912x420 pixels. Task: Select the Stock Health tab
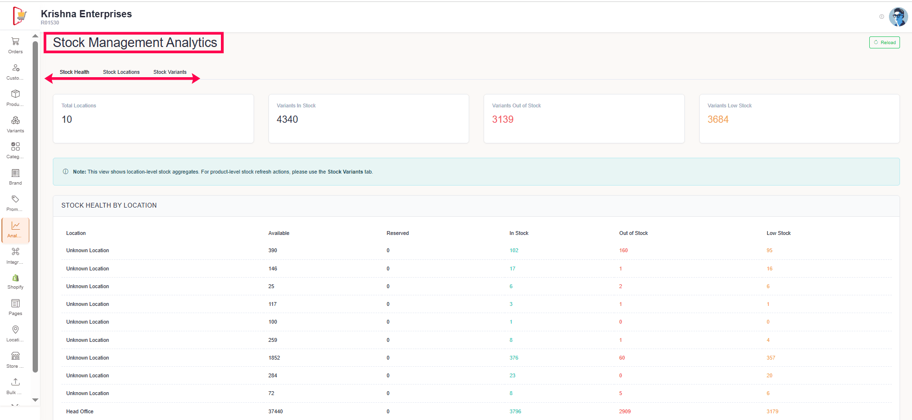click(74, 72)
